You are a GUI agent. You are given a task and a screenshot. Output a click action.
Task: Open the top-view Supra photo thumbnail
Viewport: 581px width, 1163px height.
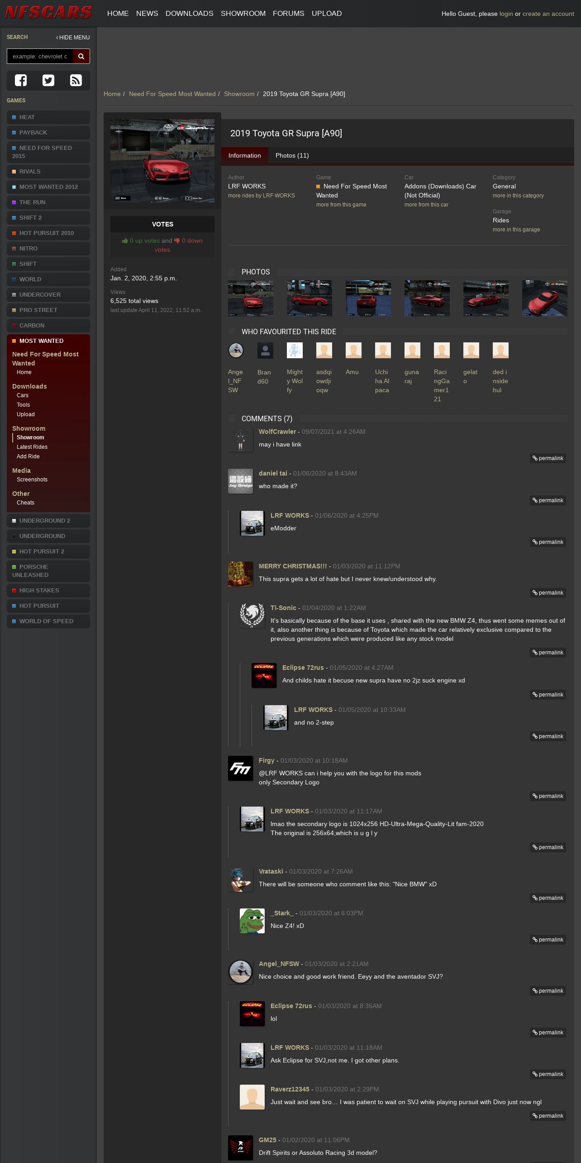click(x=545, y=298)
